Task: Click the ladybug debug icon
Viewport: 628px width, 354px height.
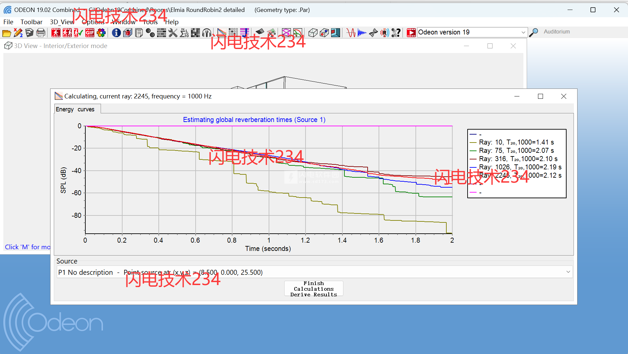Action: pos(128,33)
